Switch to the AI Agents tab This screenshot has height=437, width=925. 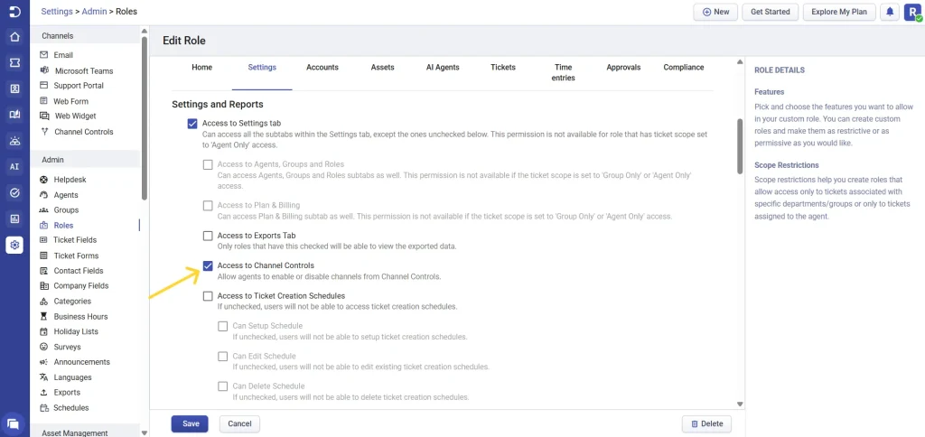click(443, 67)
